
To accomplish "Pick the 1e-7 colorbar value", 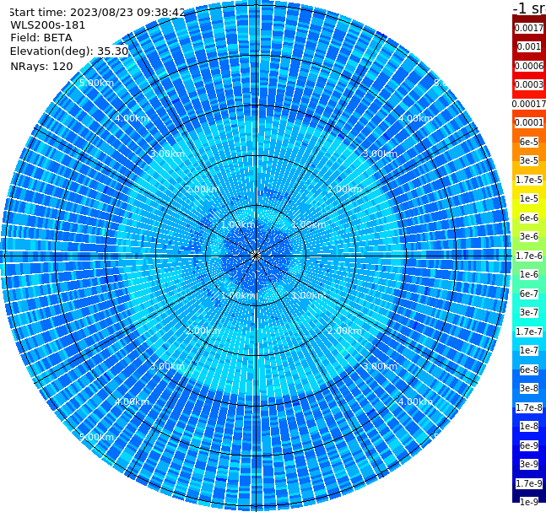I will pyautogui.click(x=529, y=350).
